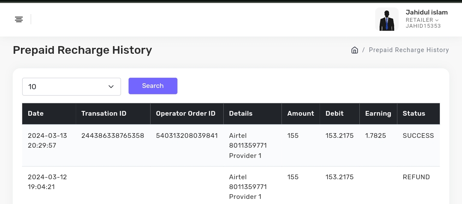This screenshot has width=462, height=204.
Task: Click operator order ID 540313208039841
Action: pos(187,136)
